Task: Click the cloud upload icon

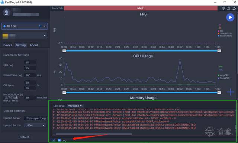Action: click(234, 8)
